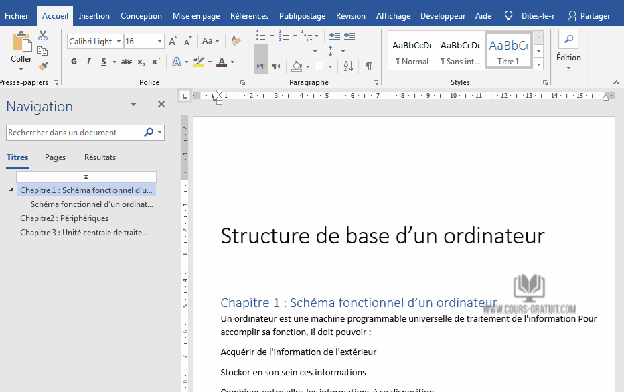Click the text effects A icon
The height and width of the screenshot is (392, 624).
pos(176,62)
